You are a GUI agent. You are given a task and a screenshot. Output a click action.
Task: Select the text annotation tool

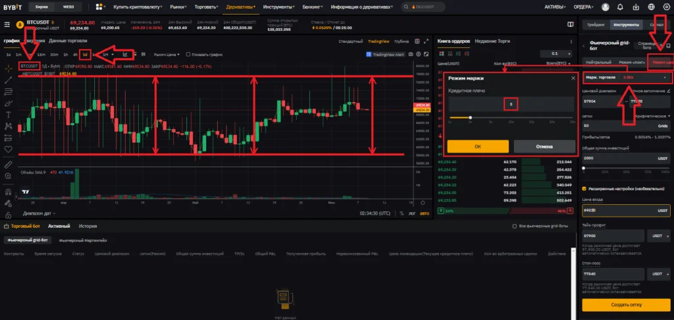[x=8, y=115]
